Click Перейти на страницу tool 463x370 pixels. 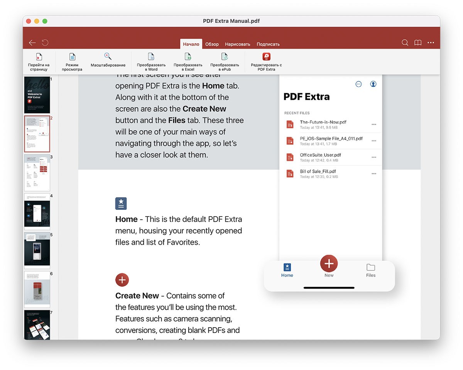(x=39, y=62)
